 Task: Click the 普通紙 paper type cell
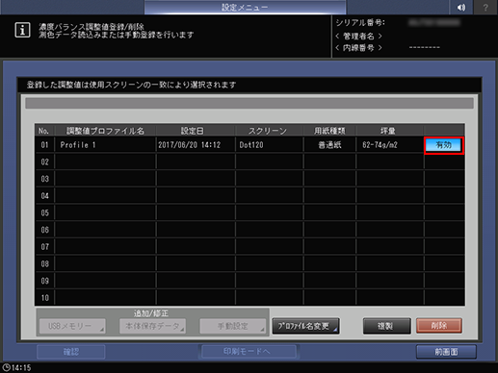(x=329, y=145)
